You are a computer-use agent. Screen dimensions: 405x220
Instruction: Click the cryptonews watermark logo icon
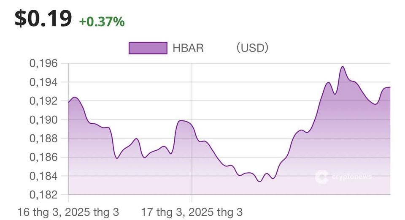point(321,177)
